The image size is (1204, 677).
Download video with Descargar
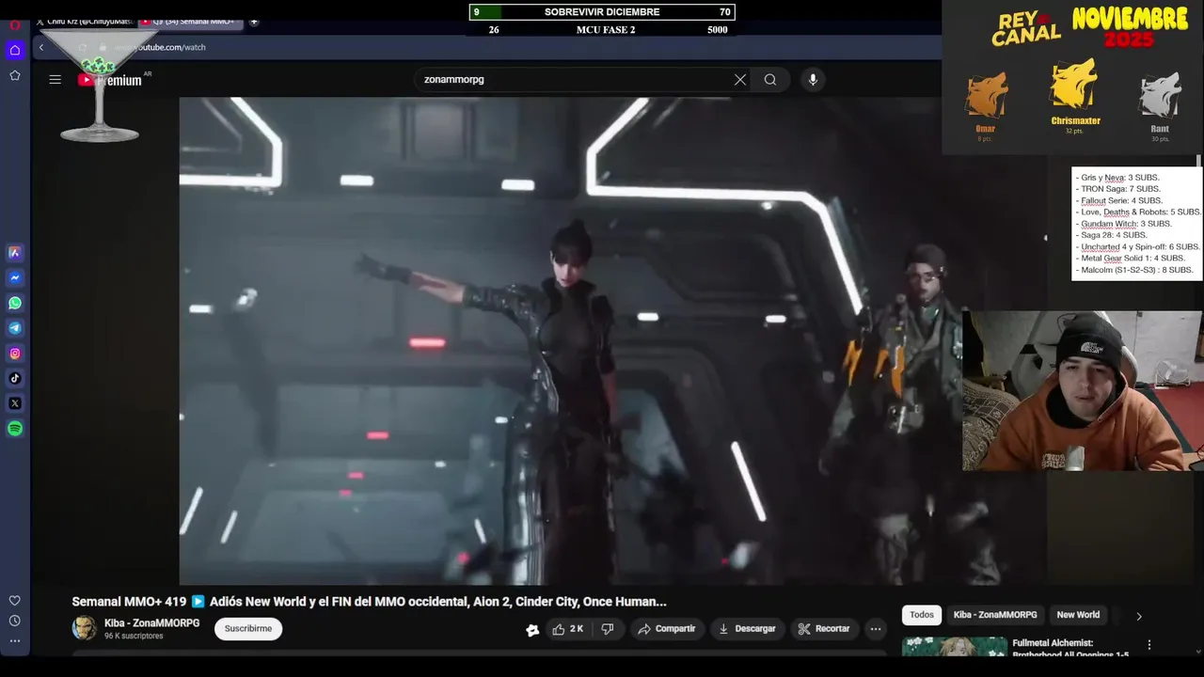click(x=747, y=629)
